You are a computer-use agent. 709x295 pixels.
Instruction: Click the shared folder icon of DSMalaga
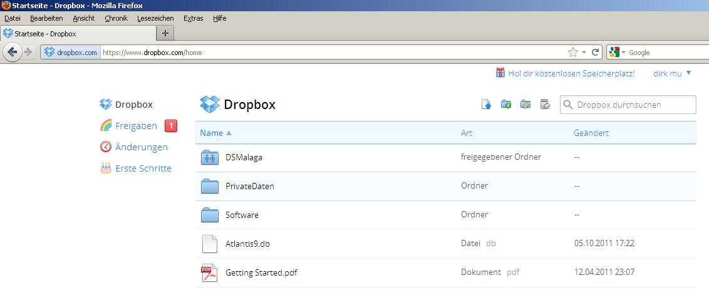pyautogui.click(x=210, y=157)
